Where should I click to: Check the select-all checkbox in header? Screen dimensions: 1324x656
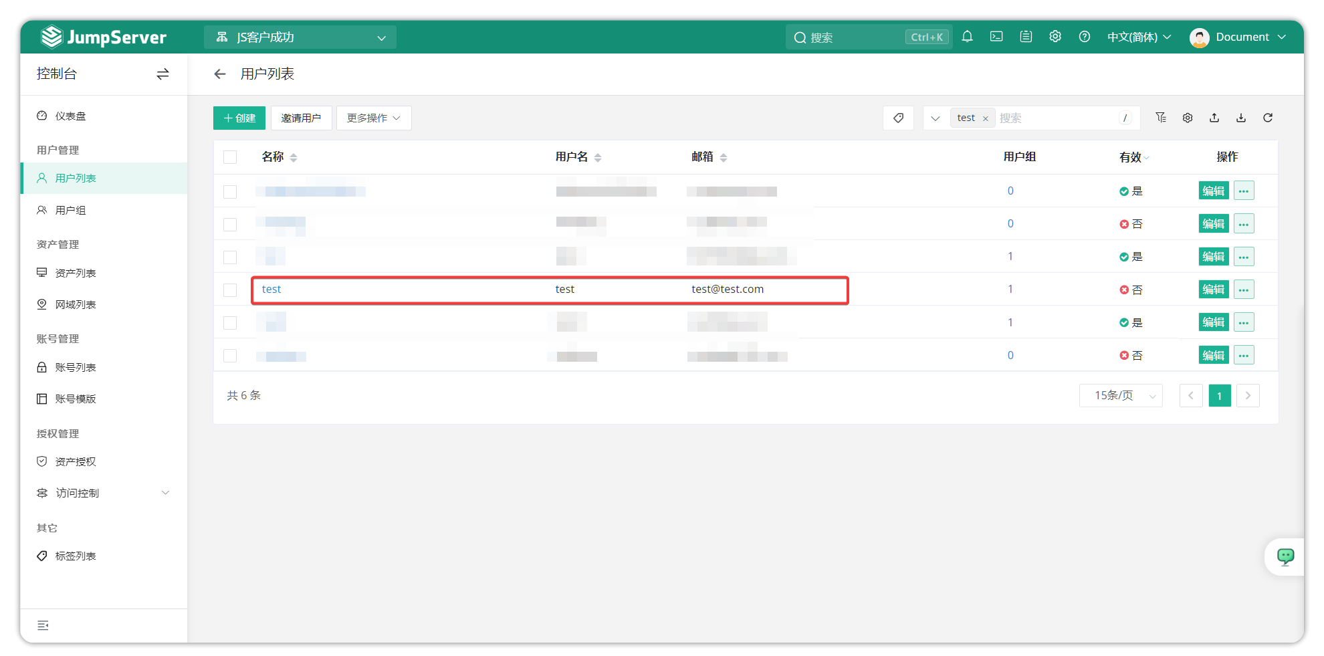click(230, 157)
